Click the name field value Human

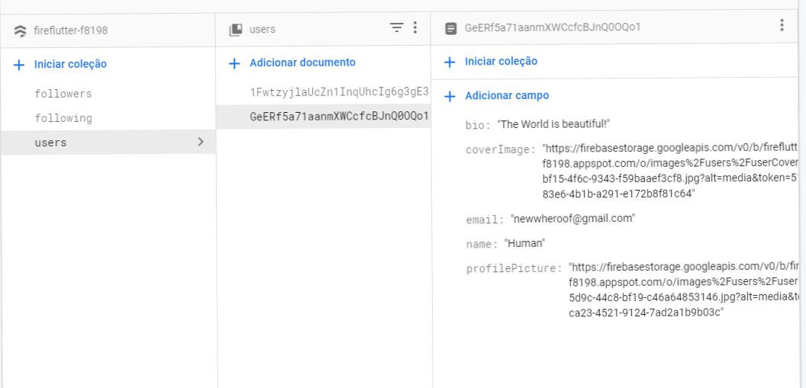(x=524, y=243)
